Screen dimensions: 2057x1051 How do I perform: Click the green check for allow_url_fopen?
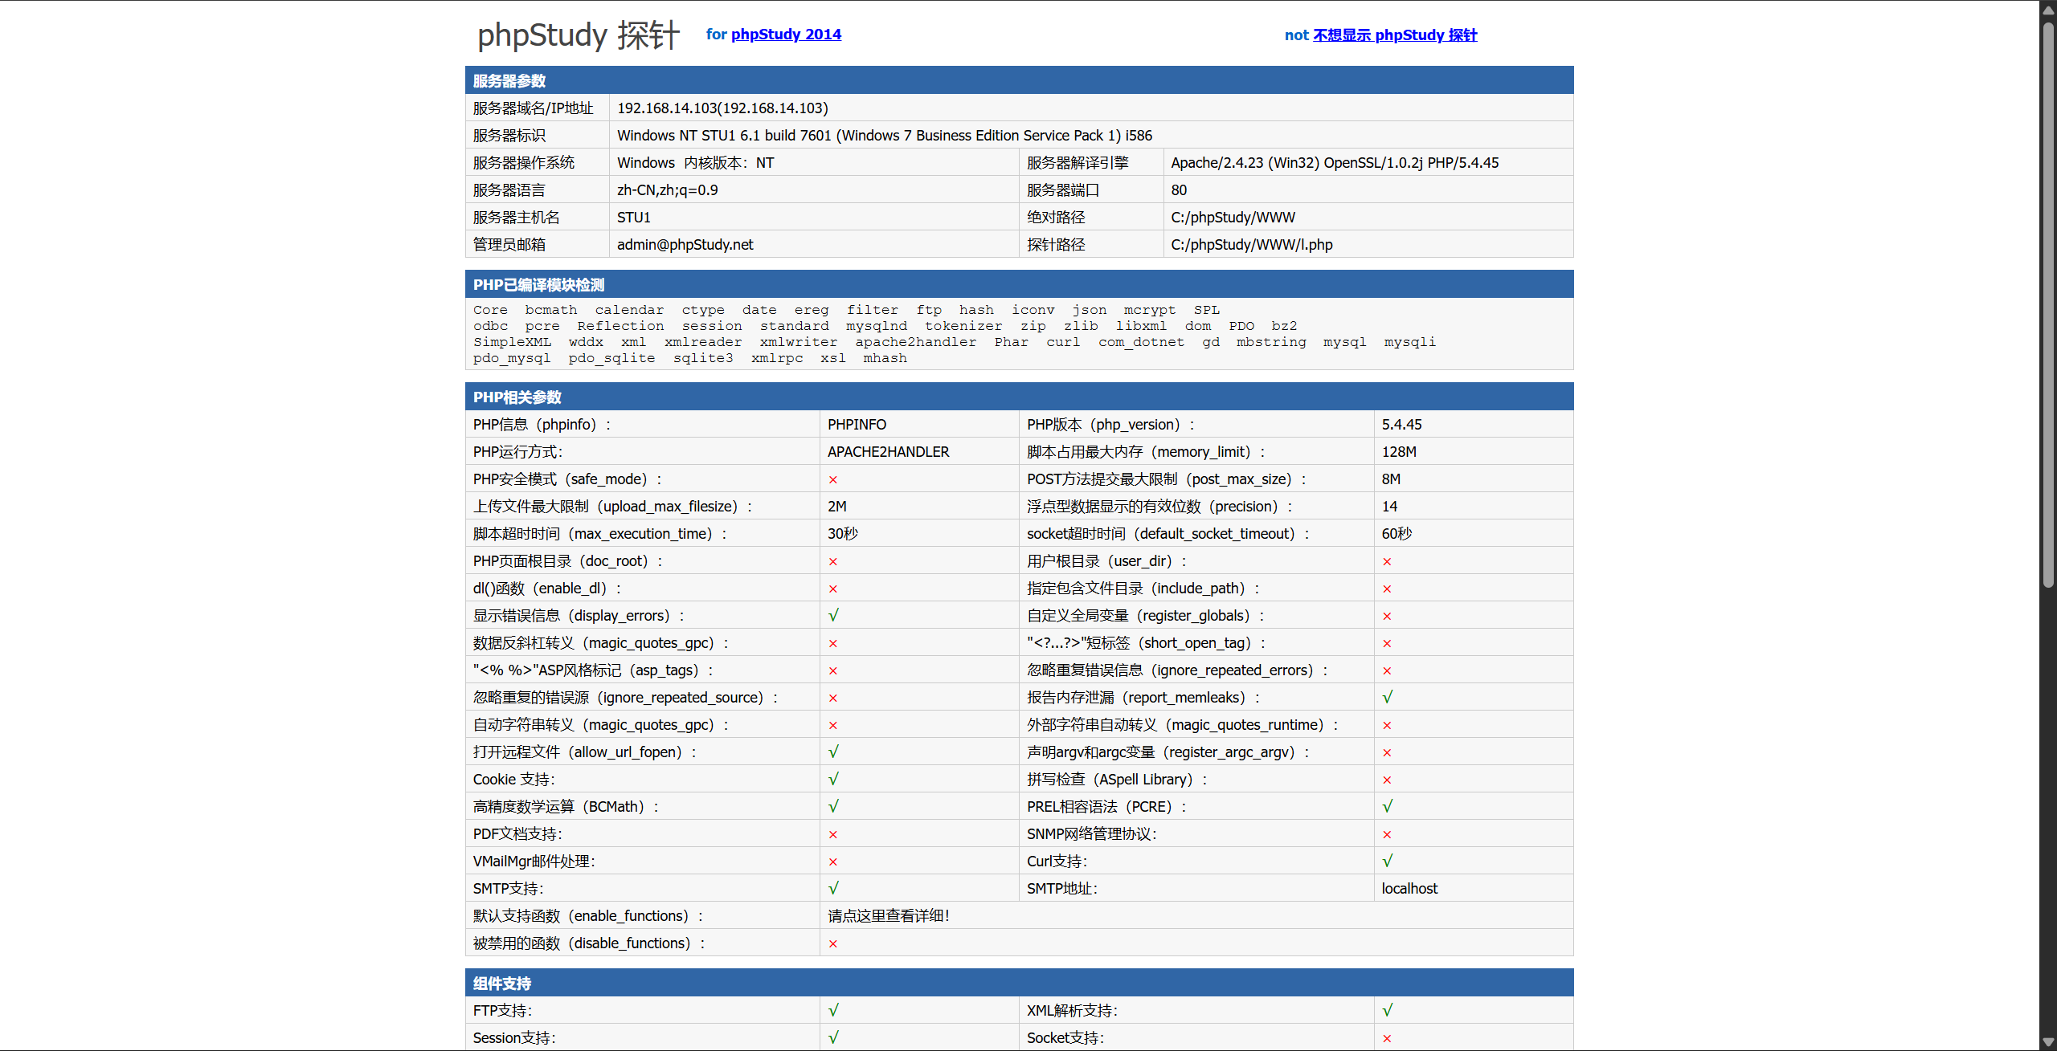tap(833, 752)
